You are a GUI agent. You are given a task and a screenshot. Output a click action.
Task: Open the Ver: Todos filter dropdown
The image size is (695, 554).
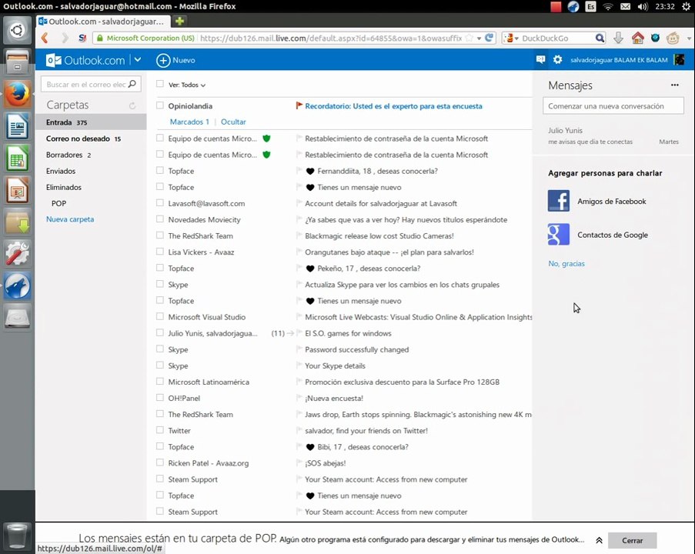(x=186, y=85)
